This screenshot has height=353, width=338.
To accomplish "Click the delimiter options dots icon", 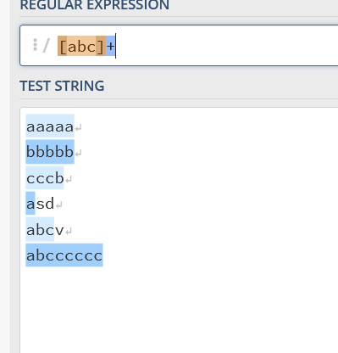I will tap(35, 45).
